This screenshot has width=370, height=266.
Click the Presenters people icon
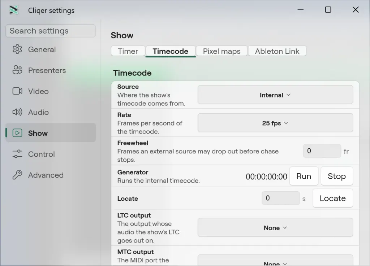coord(17,70)
